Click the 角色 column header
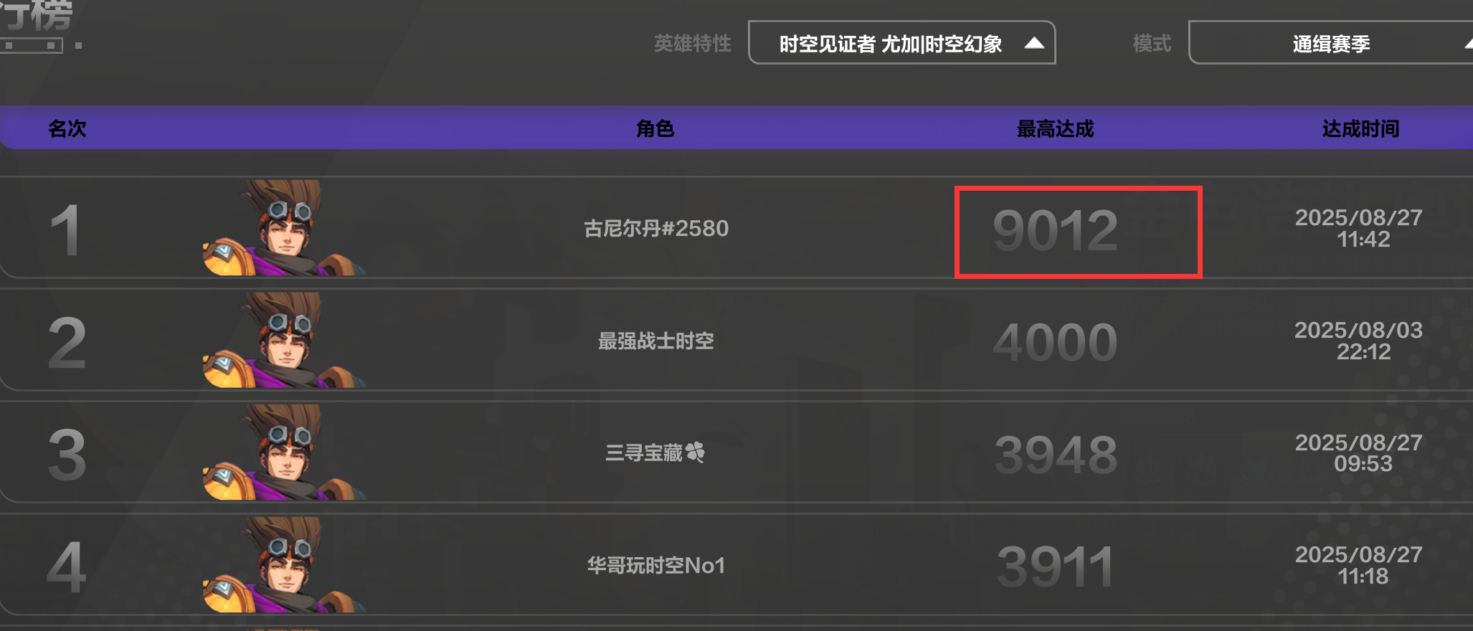 point(655,128)
